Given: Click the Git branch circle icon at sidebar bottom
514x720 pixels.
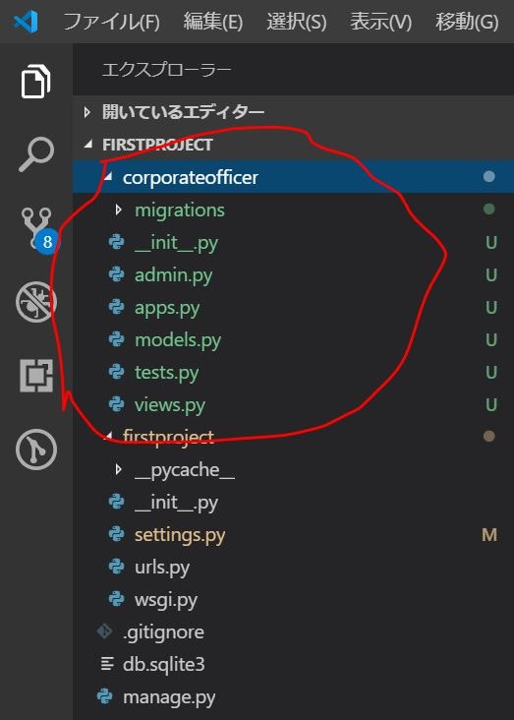Looking at the screenshot, I should (x=36, y=450).
